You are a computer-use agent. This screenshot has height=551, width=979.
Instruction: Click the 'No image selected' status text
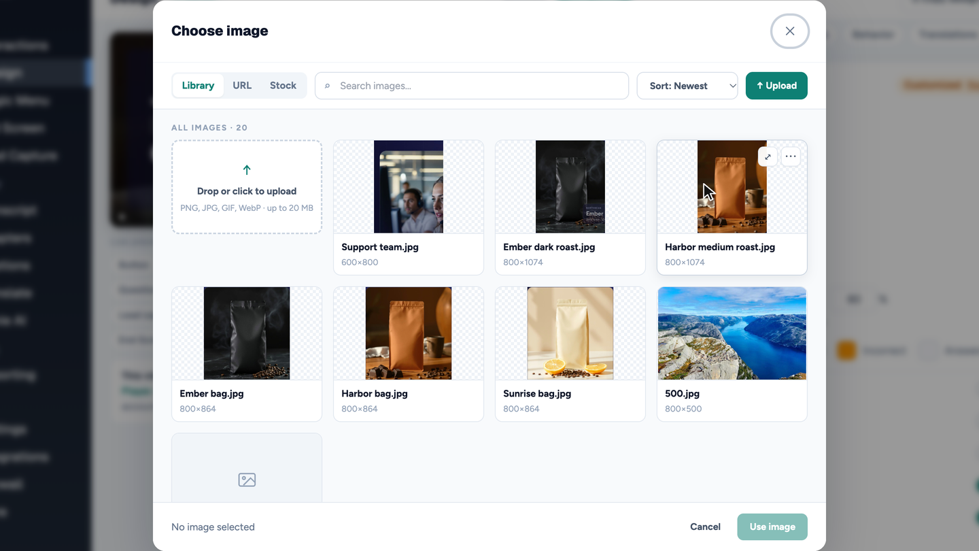click(x=213, y=527)
